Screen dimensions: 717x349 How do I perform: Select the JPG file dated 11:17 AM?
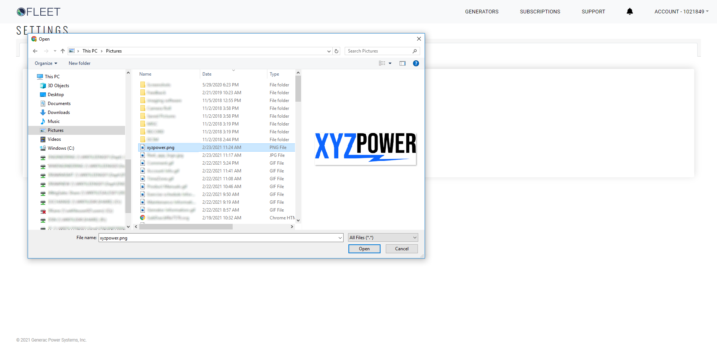[x=217, y=155]
